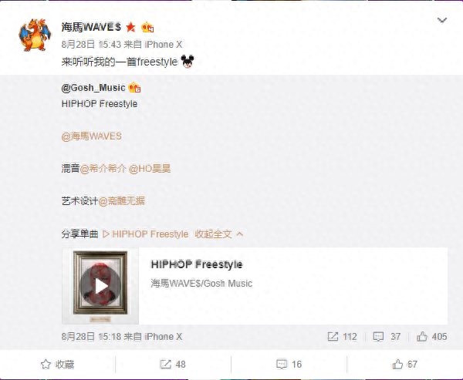Open the @HO昊昊 mention link

pos(150,169)
